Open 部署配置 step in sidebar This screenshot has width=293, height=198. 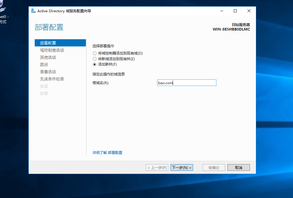[x=60, y=43]
